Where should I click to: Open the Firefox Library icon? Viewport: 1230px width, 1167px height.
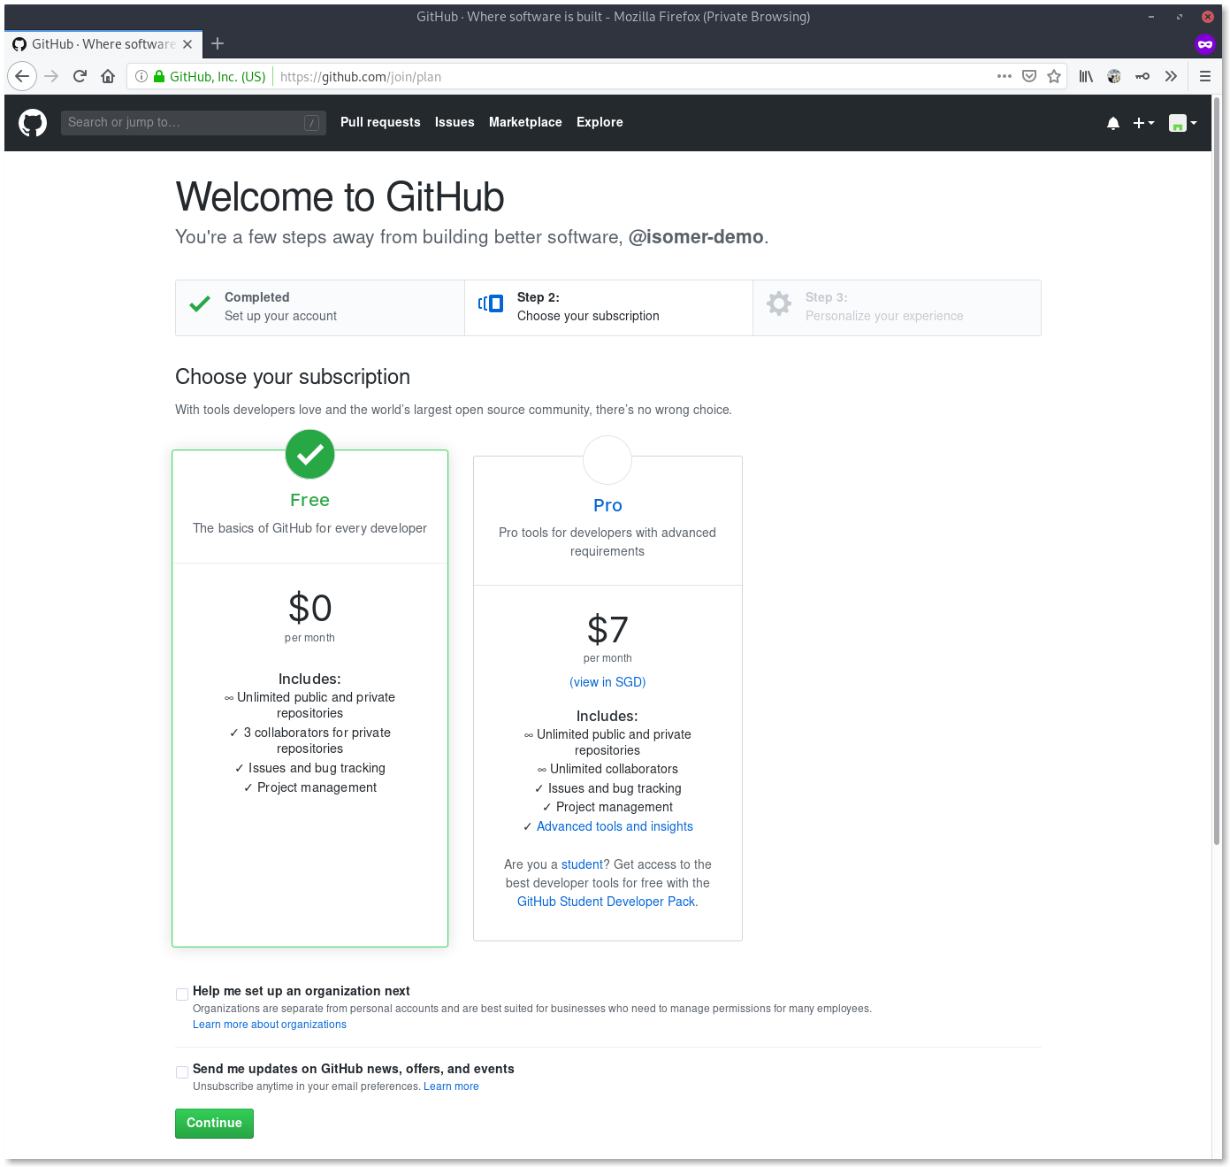pyautogui.click(x=1086, y=76)
